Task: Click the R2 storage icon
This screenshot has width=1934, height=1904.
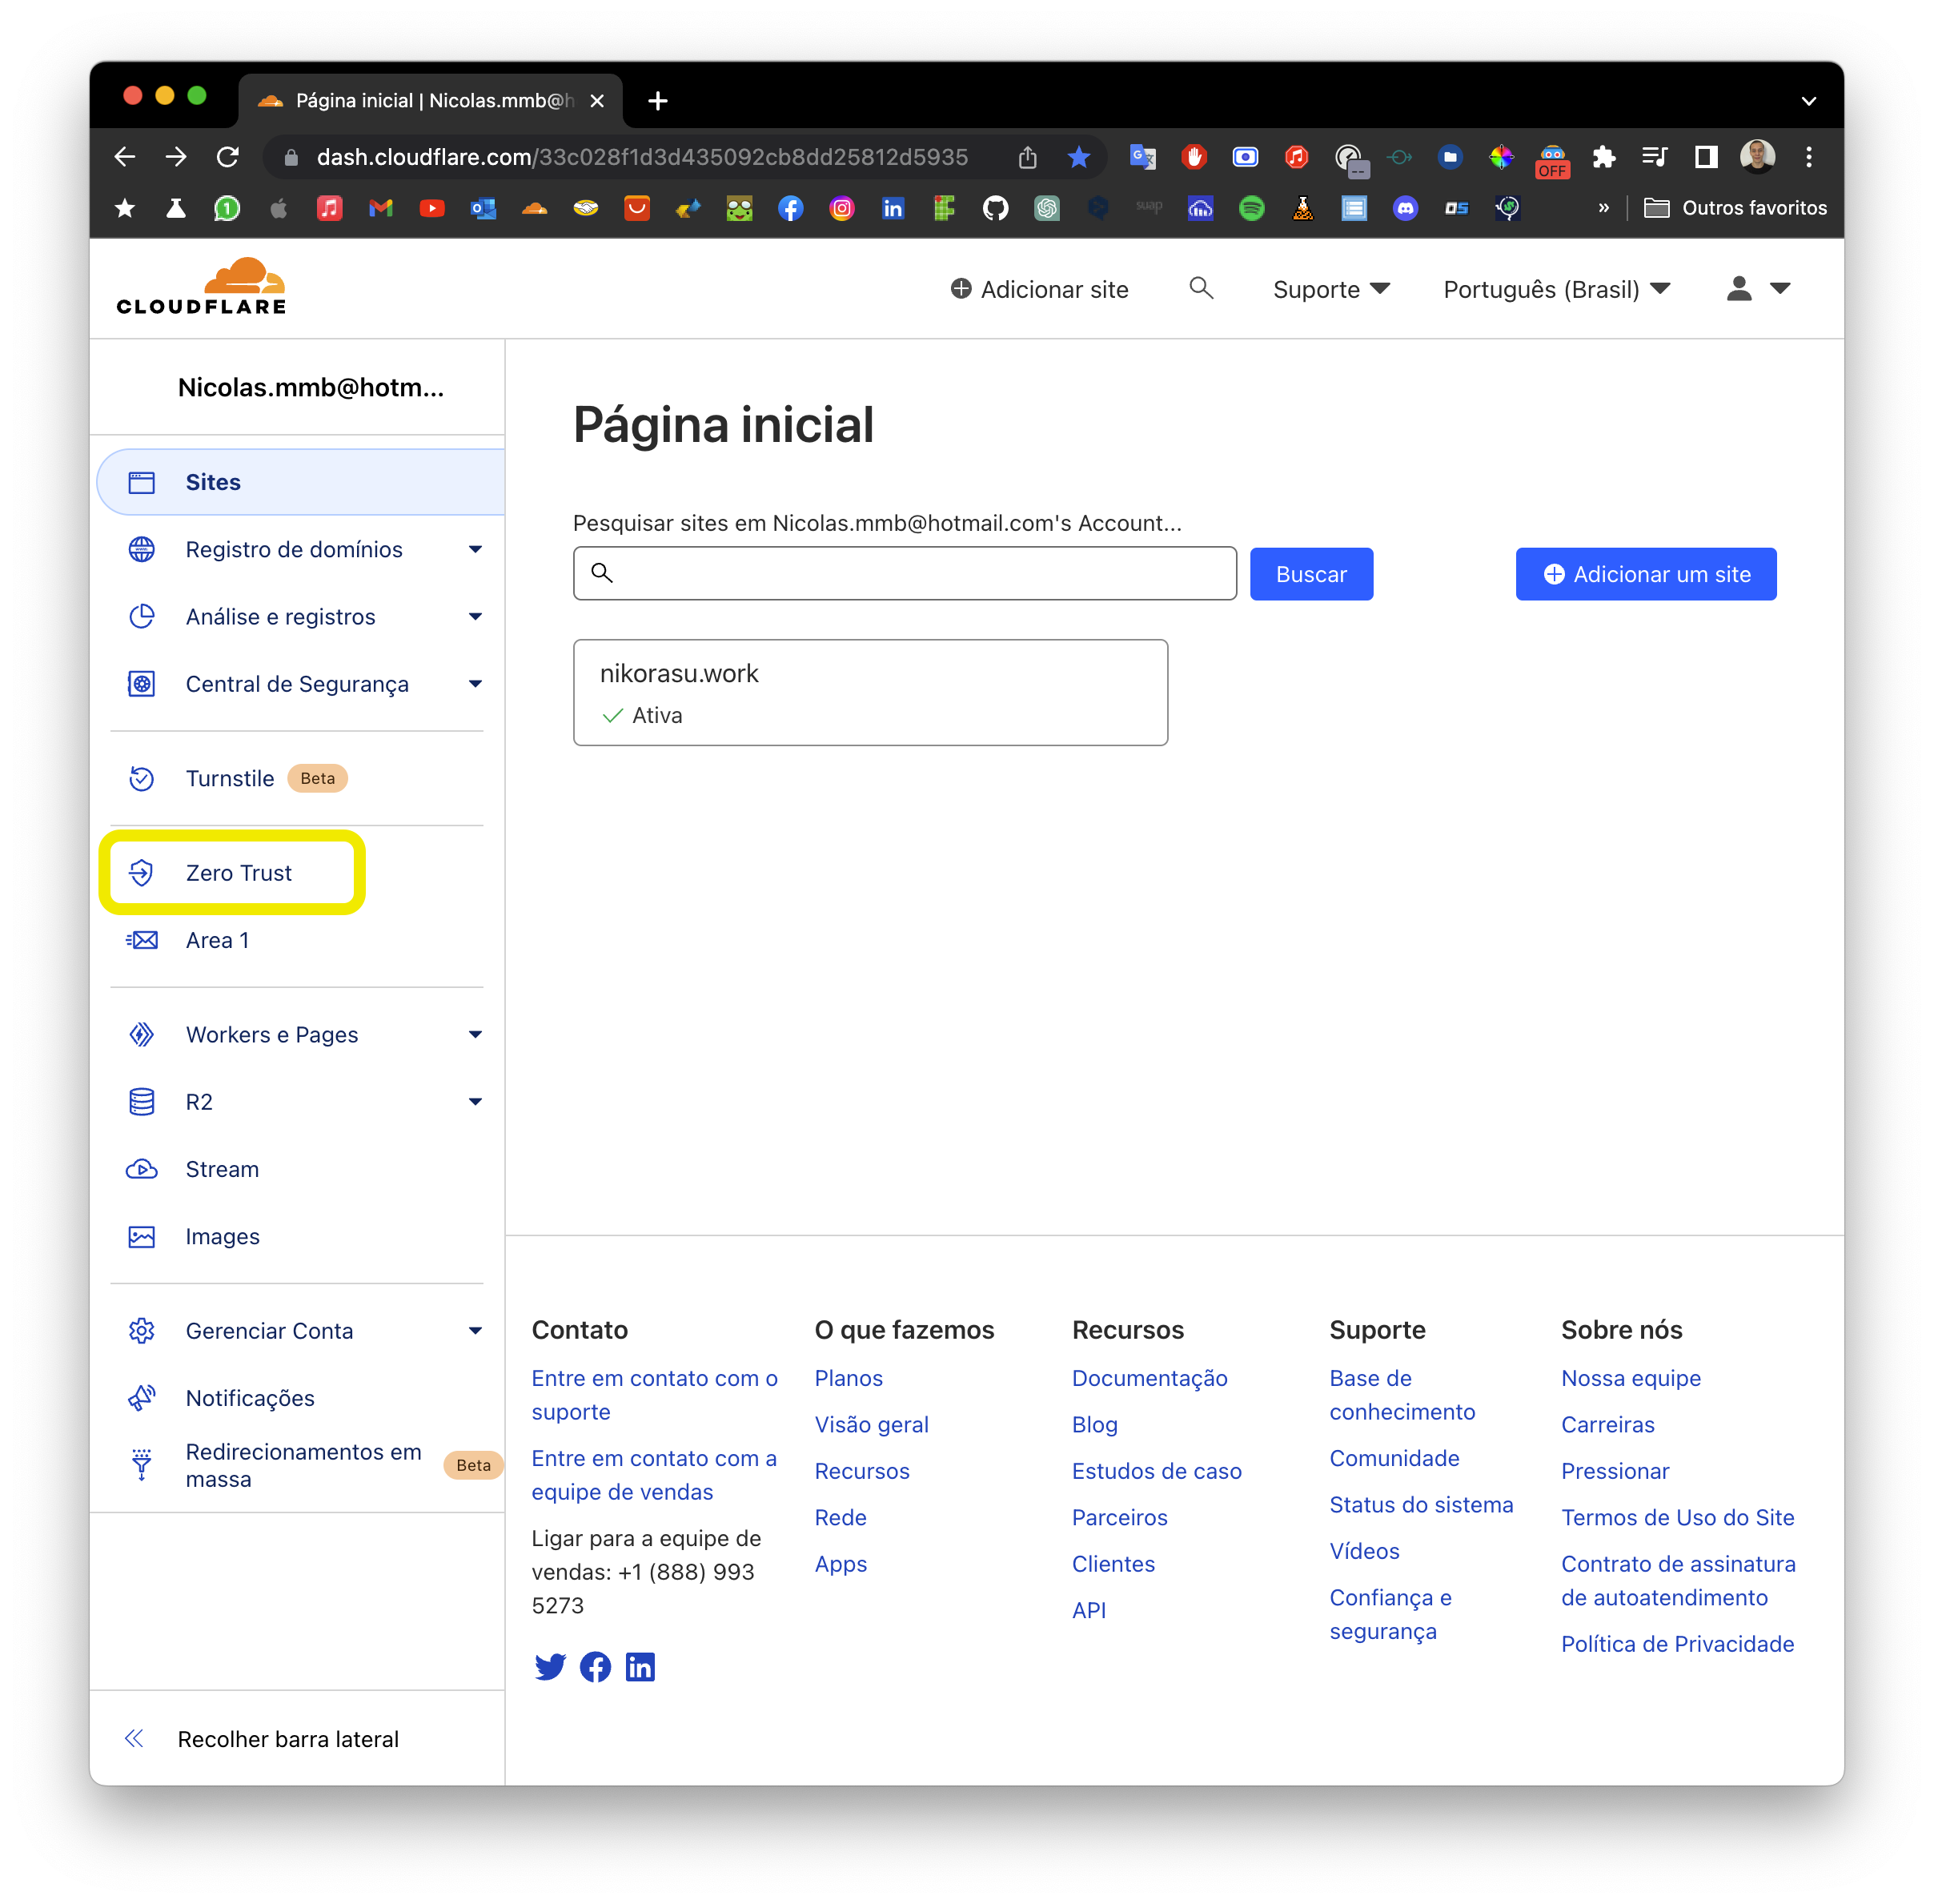Action: (142, 1101)
